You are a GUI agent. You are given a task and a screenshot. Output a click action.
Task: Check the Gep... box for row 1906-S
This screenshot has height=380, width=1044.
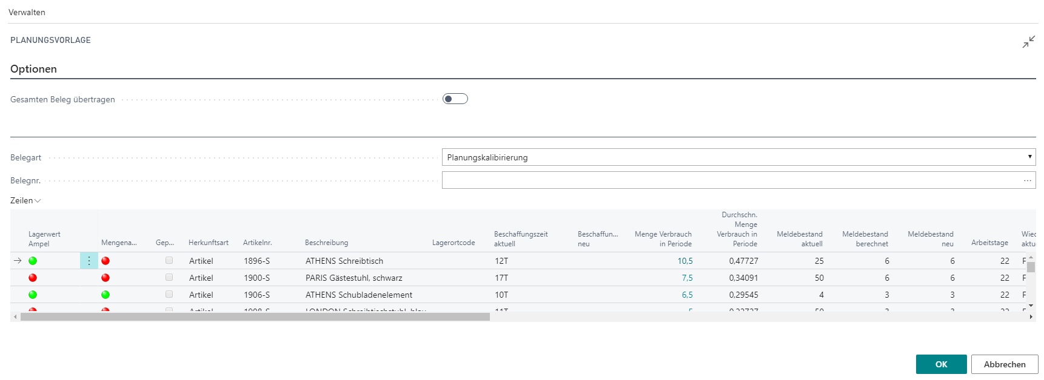(169, 294)
